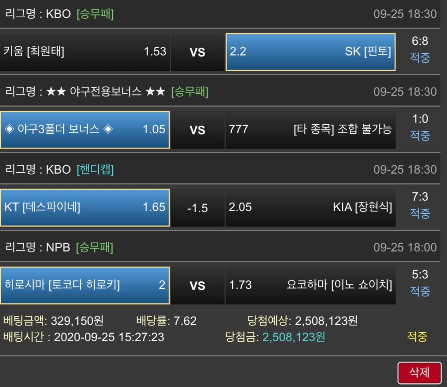Click the KIA [장현식] 2.05 odds cell
The width and height of the screenshot is (447, 387).
point(310,208)
